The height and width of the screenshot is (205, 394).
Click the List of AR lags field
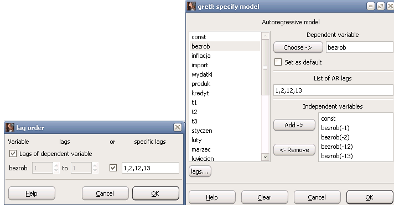point(333,90)
